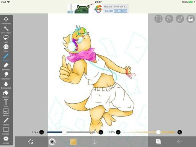
Task: Open Ajustes settings gear
Action: tap(6, 140)
